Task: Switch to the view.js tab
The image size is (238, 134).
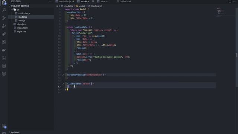Action: pos(104,1)
